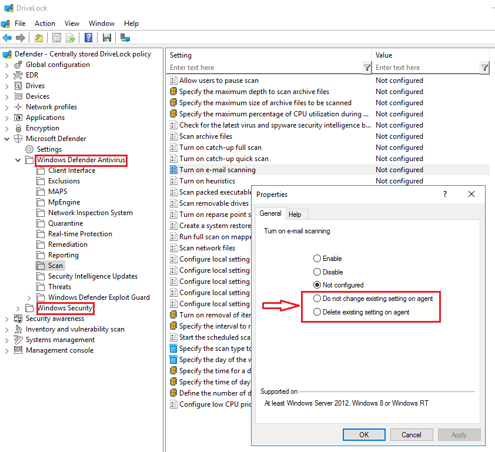Click the Apply button

tap(459, 434)
